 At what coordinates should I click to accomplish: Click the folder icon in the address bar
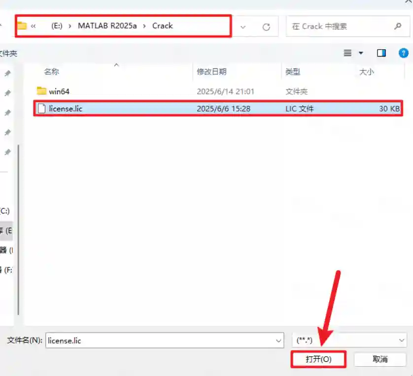coord(22,26)
